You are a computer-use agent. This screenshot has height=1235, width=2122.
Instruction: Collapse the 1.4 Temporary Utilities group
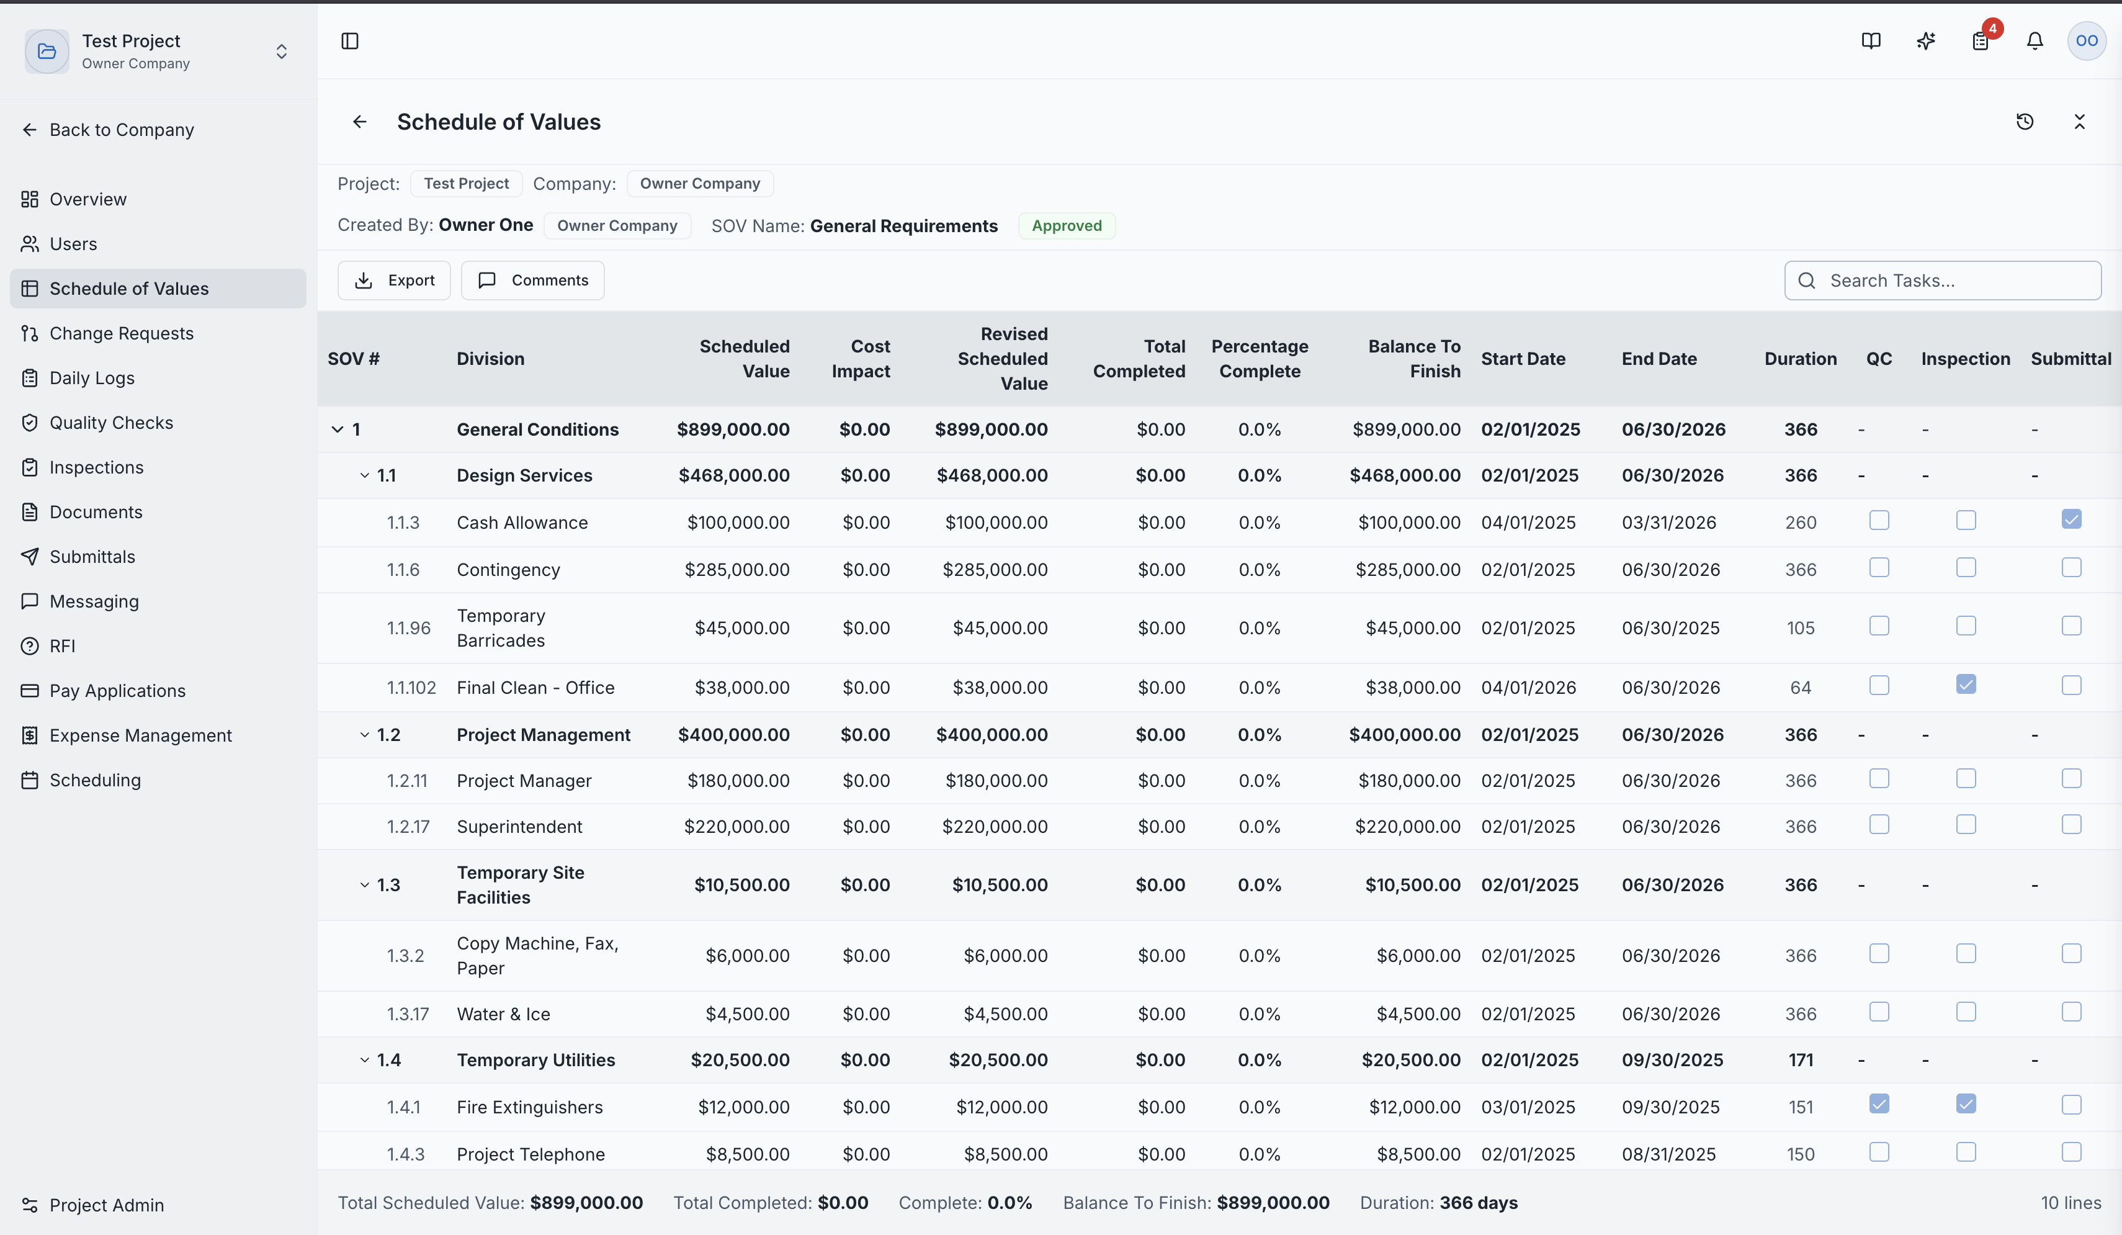coord(364,1060)
